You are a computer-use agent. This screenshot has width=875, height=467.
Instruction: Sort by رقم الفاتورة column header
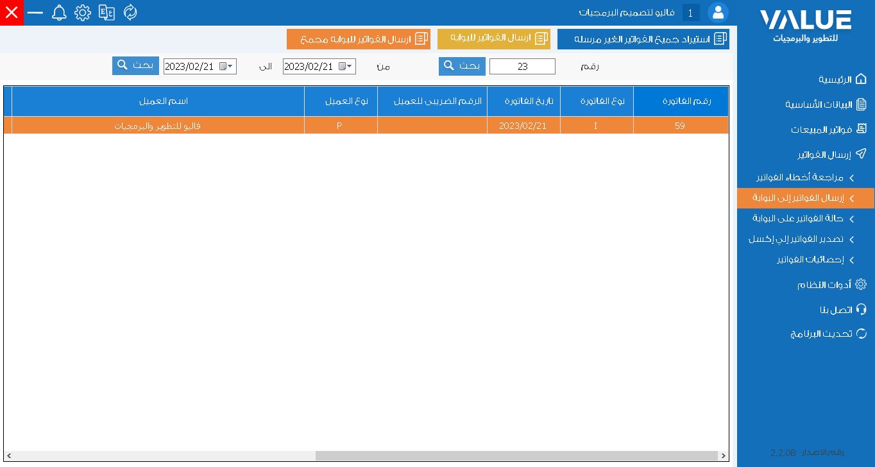pyautogui.click(x=681, y=101)
